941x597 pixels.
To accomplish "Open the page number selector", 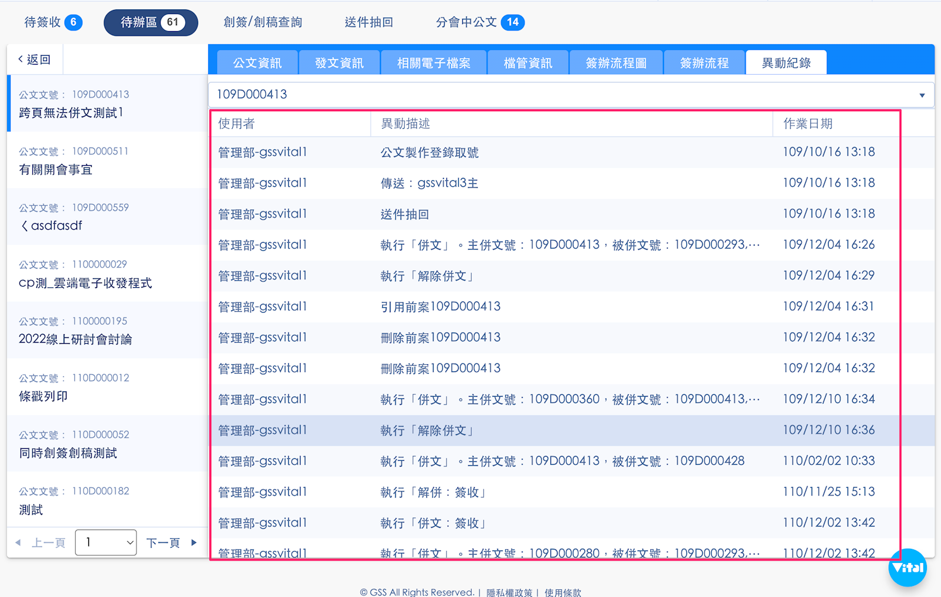I will [x=106, y=542].
